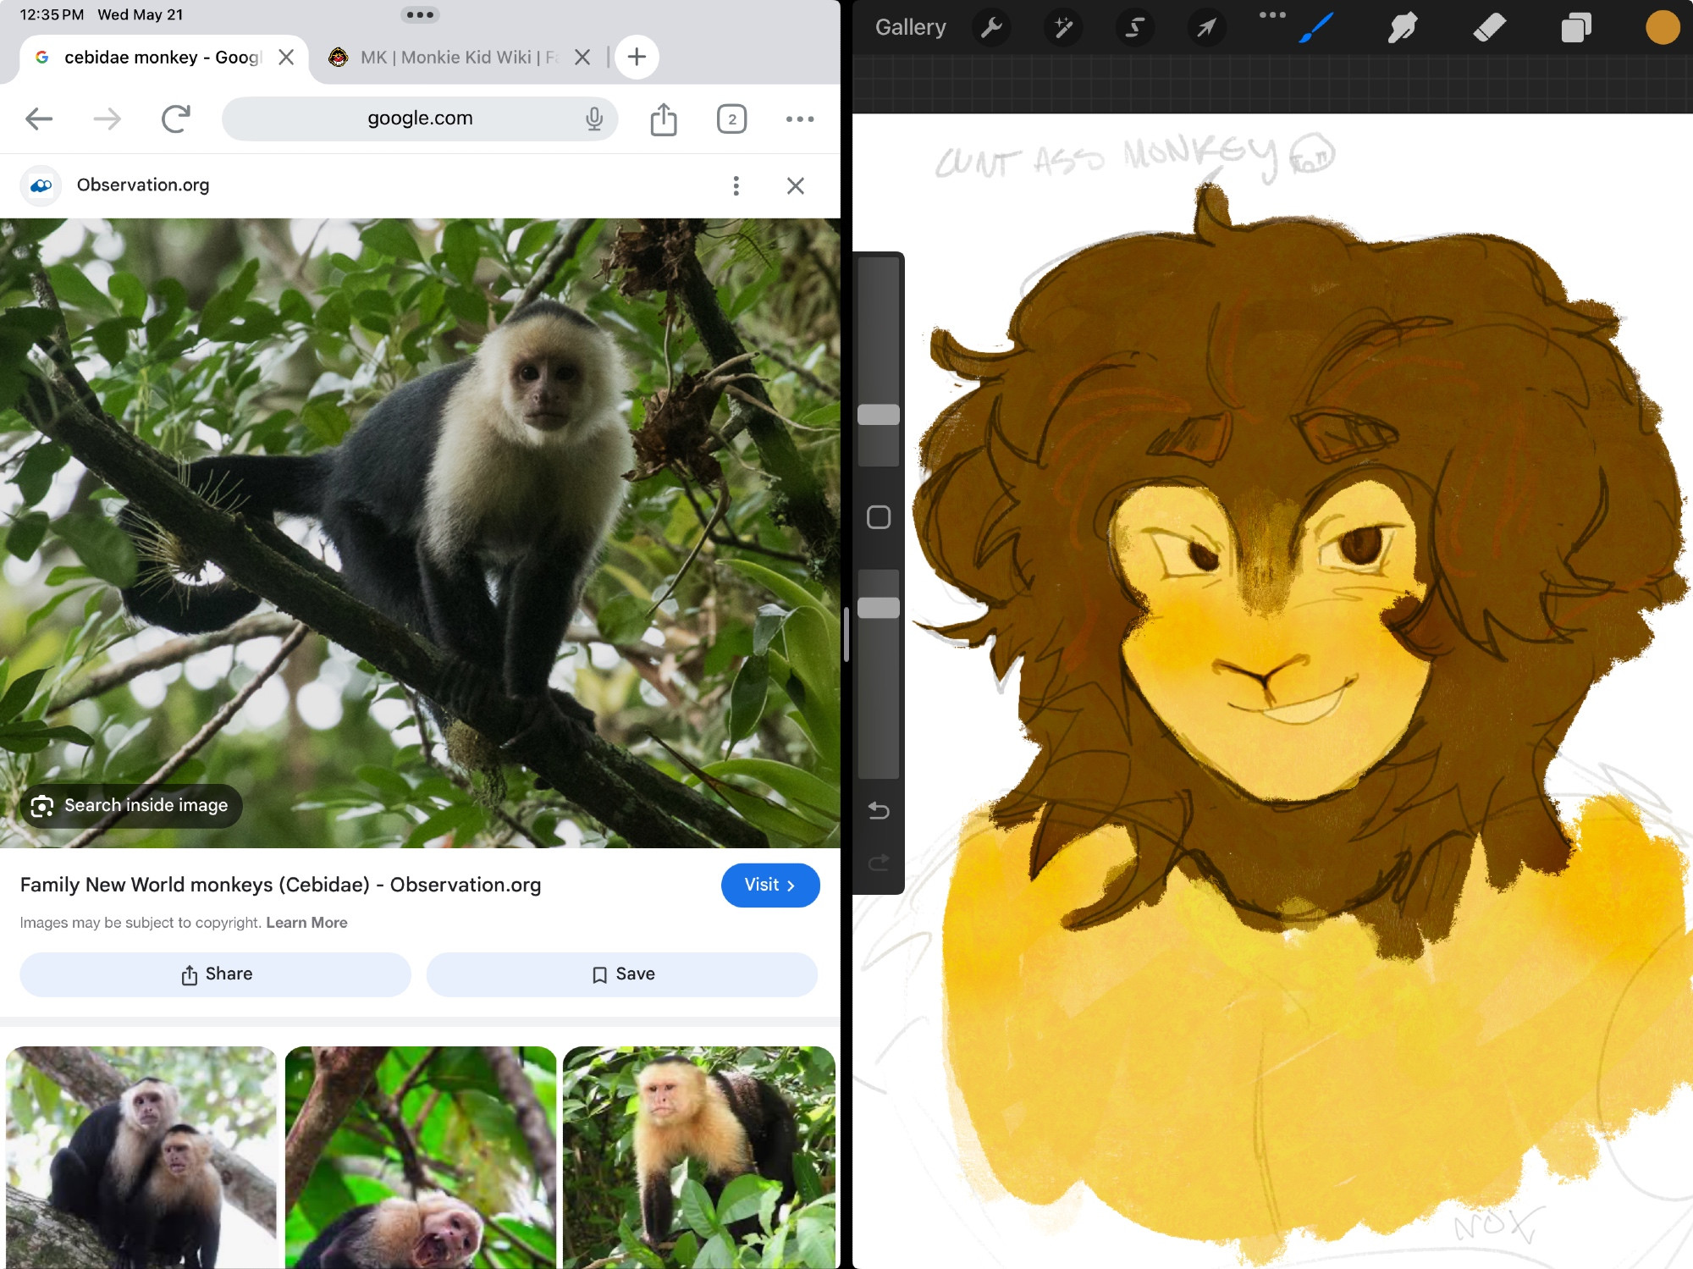This screenshot has height=1269, width=1693.
Task: Open thumbnail of capuchin showing teeth
Action: point(421,1157)
